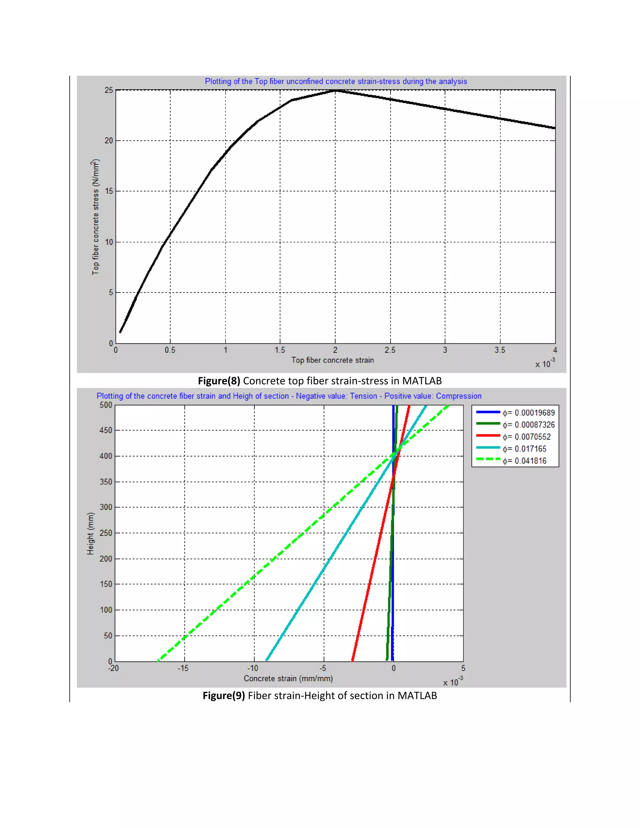Viewport: 640px width, 828px height.
Task: Click the x-axis tick label 2.5
Action: pyautogui.click(x=390, y=350)
